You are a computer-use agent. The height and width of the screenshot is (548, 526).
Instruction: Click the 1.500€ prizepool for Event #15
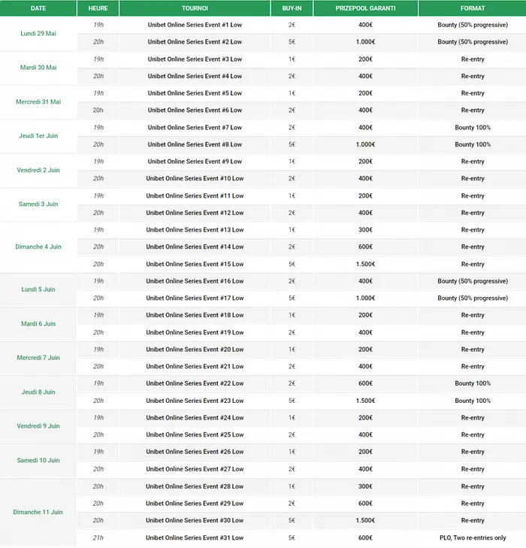tap(365, 264)
